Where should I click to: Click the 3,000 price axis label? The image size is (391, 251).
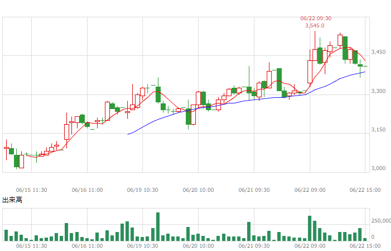[378, 168]
